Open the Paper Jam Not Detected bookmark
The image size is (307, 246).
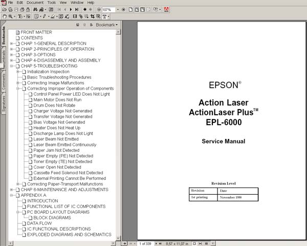pos(56,150)
